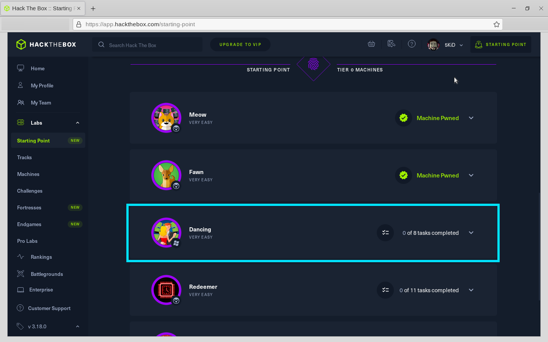Click the Dancing task checklist icon
548x342 pixels.
tap(385, 233)
